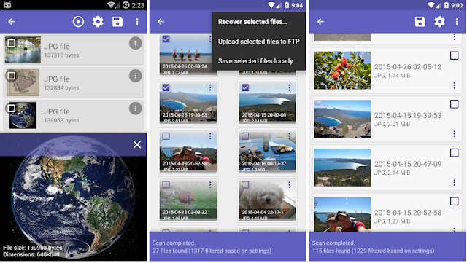
Task: Open options for 137310 bytes JPG file
Action: tap(135, 43)
